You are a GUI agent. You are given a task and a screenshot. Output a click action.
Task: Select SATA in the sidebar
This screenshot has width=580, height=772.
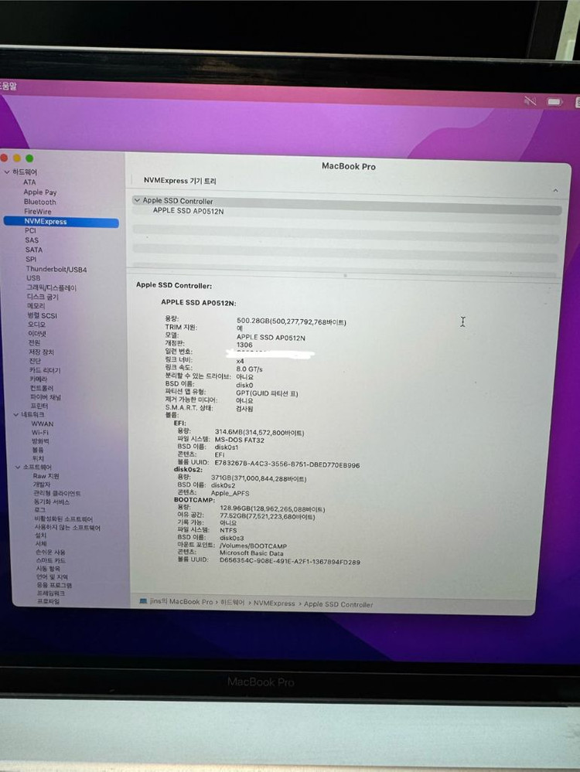34,250
